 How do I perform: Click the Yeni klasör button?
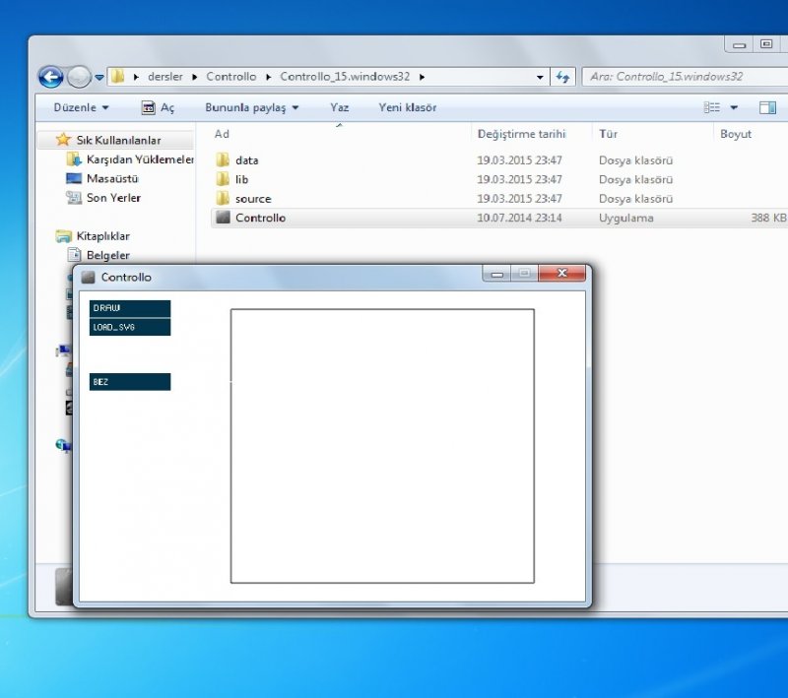(407, 107)
